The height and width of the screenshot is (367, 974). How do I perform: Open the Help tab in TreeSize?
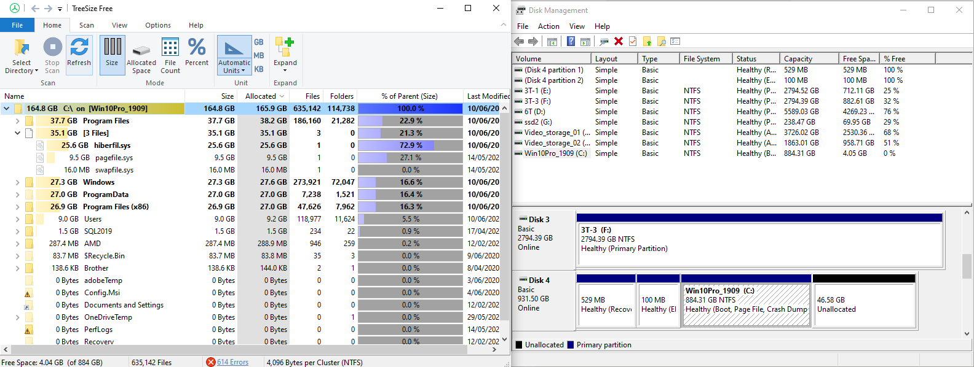[x=196, y=25]
